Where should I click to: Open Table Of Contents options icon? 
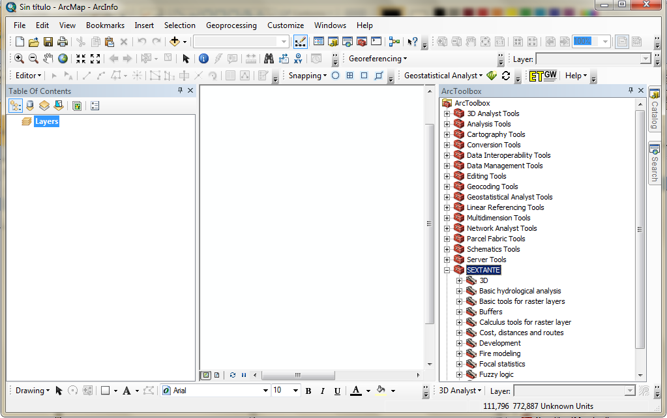[95, 106]
